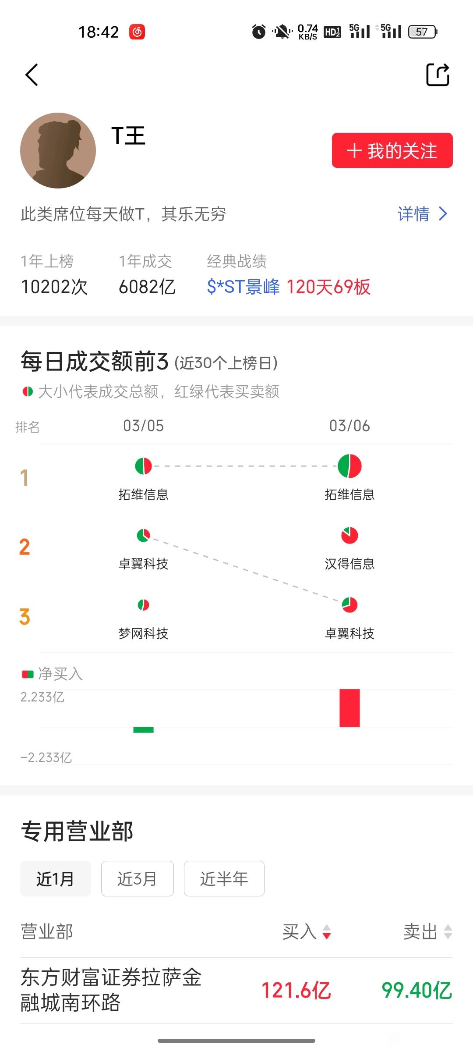The image size is (473, 1052).
Task: Tap the 汉得信息 pie chart icon
Action: [x=349, y=535]
